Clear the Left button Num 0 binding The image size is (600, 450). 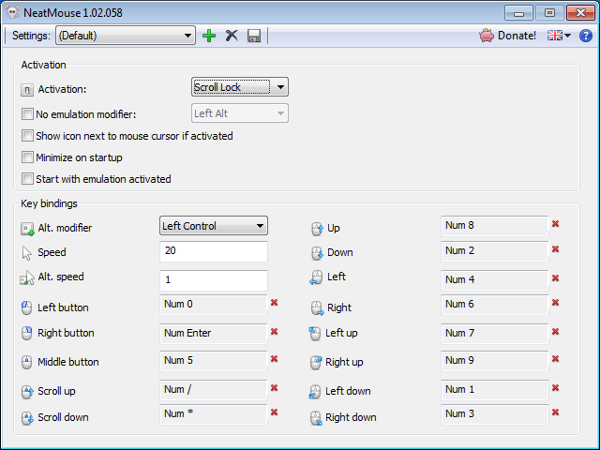point(274,303)
